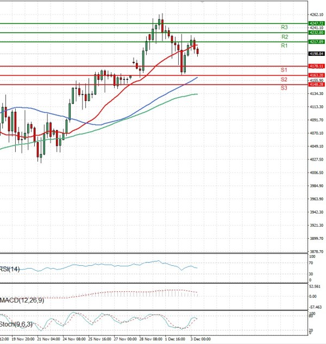Click the Stoch(9,6,3) indicator label
Image resolution: width=326 pixels, height=344 pixels.
click(x=15, y=324)
